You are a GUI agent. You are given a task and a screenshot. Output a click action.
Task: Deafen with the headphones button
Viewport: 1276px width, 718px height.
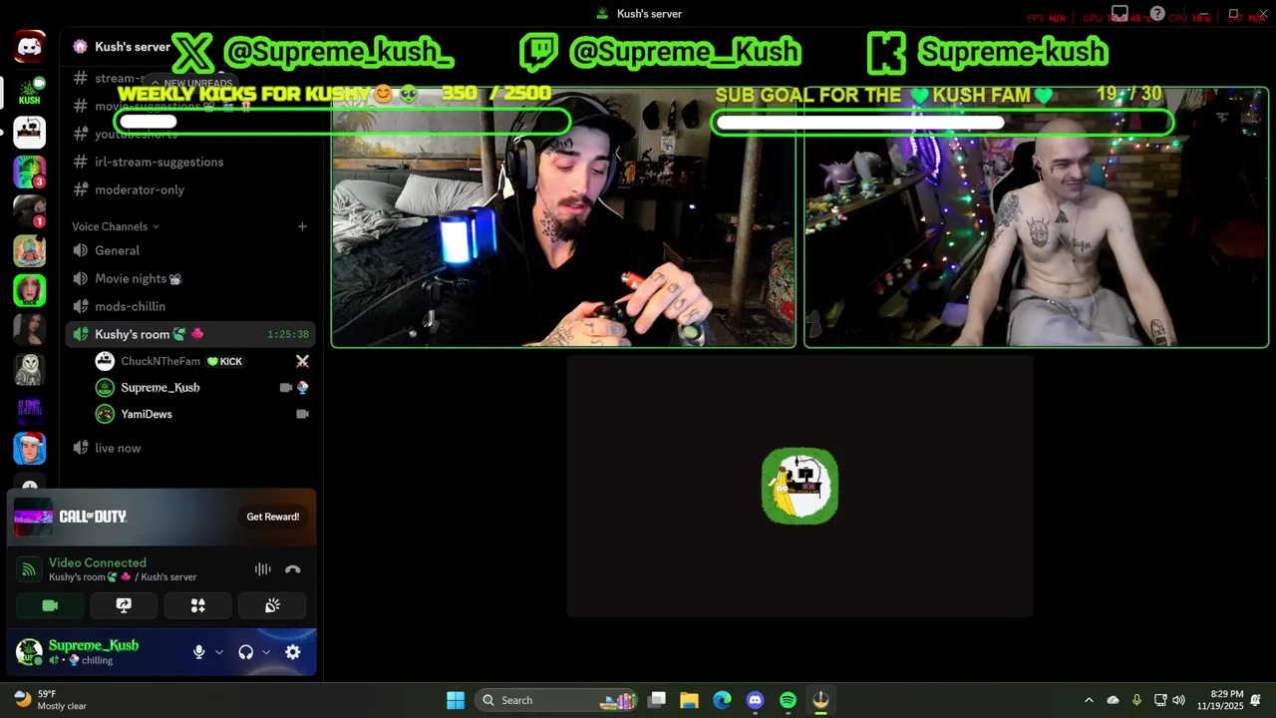pos(245,652)
